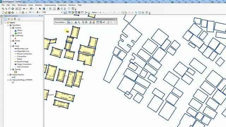Uncheck the Lines sublayer
The image size is (226, 127).
coord(13,46)
